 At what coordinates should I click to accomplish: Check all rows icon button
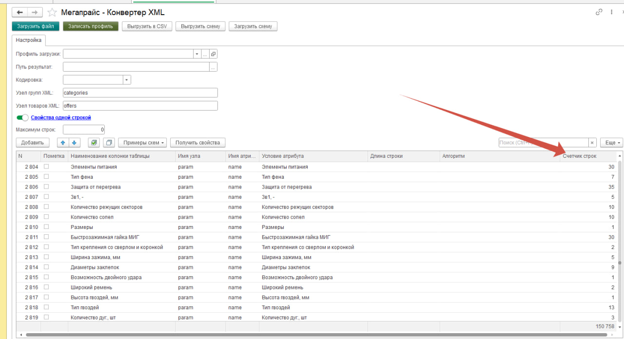(94, 143)
